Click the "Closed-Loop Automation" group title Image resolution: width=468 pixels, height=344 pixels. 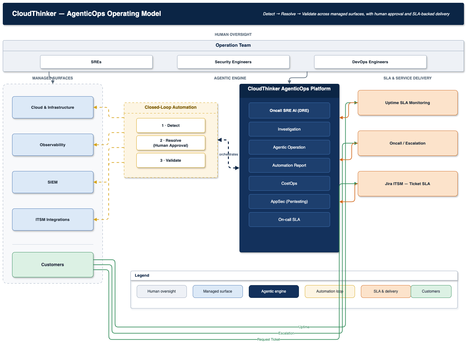pos(171,107)
